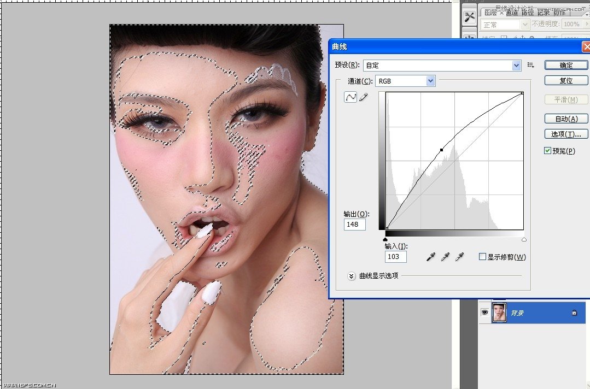Pick the white point eyedropper
Screen dimensions: 590x389
click(x=459, y=257)
